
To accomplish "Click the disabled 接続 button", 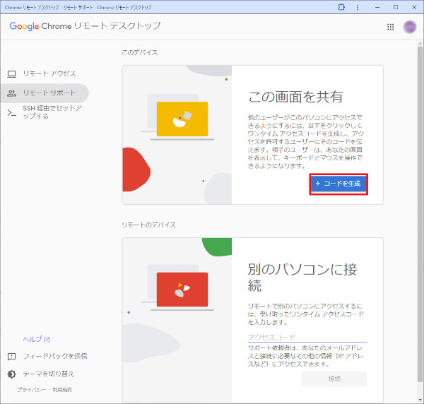I will [x=334, y=379].
